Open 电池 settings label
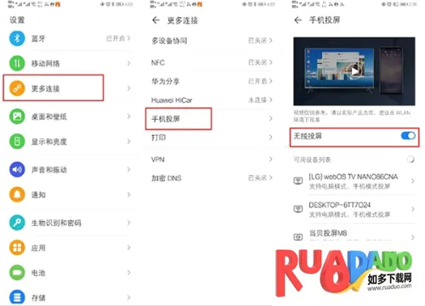Screen dimensions: 425x306 (38, 273)
